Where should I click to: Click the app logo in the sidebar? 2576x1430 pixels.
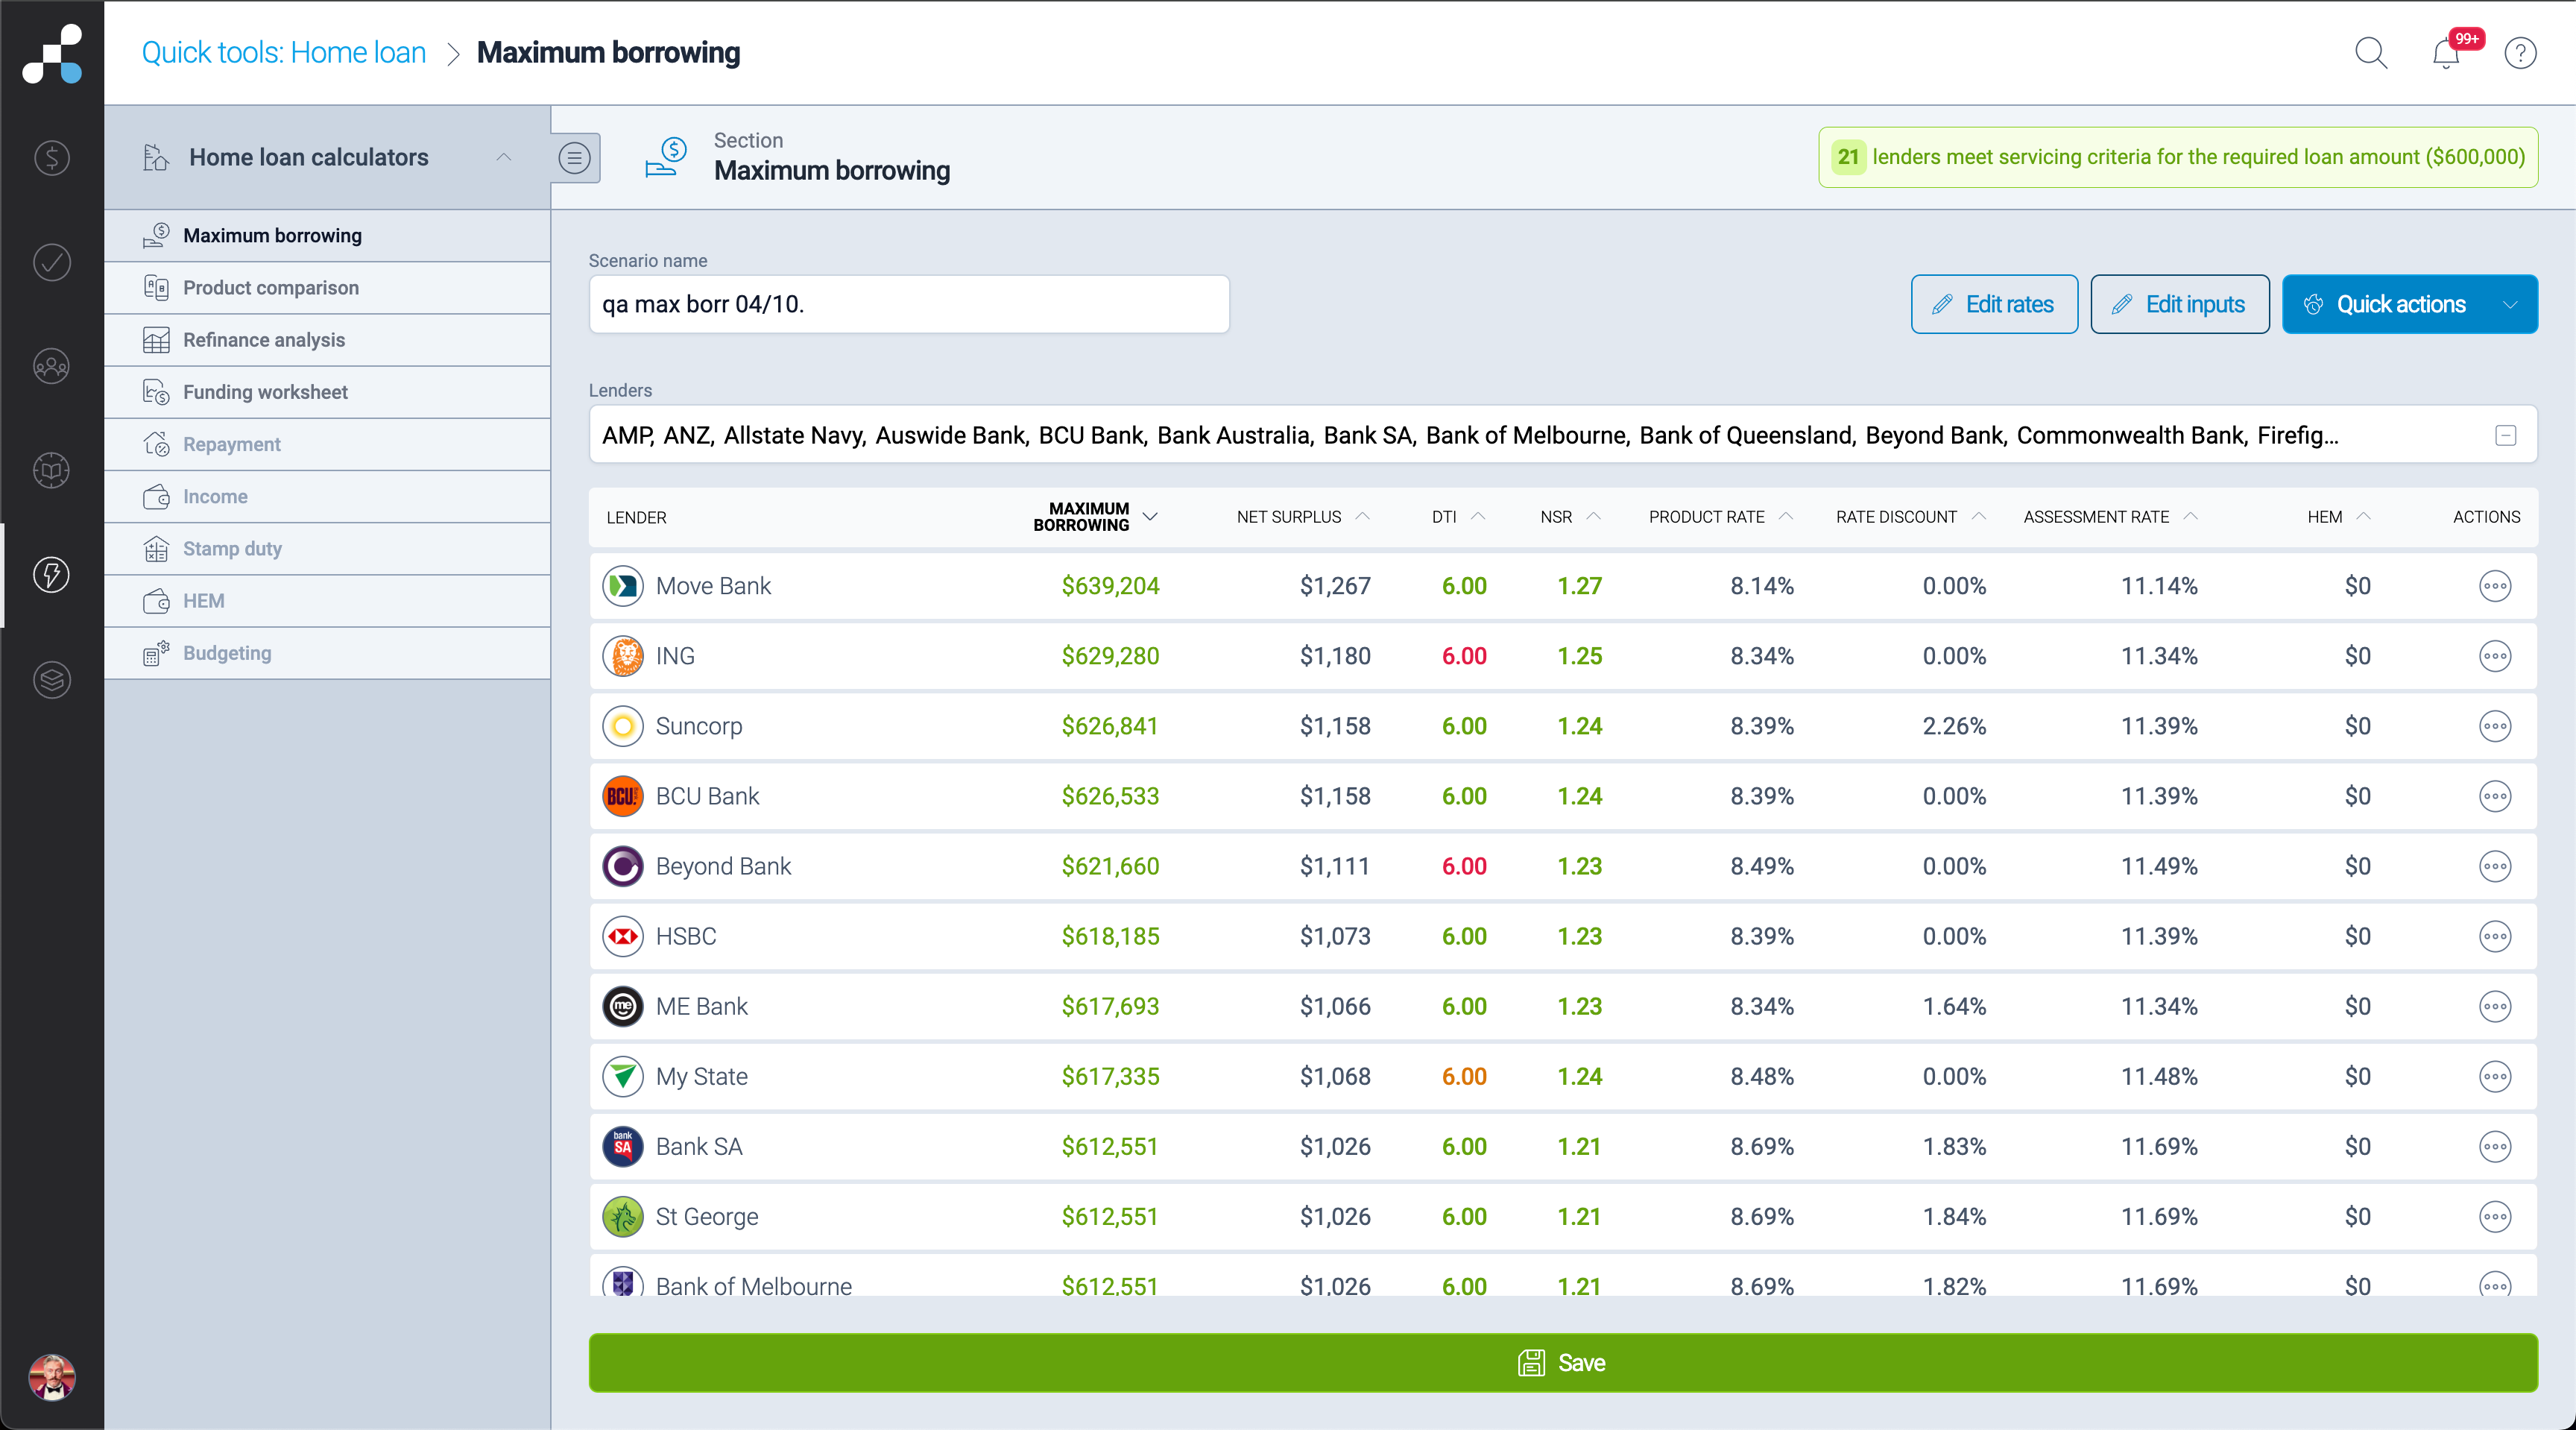point(52,53)
